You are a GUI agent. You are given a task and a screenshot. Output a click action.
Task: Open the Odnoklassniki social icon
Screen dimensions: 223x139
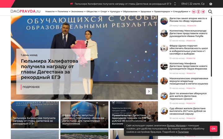(x=199, y=12)
